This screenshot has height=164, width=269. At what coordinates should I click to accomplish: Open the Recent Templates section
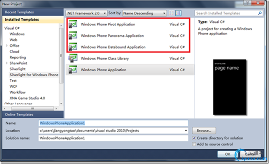[x=33, y=12]
